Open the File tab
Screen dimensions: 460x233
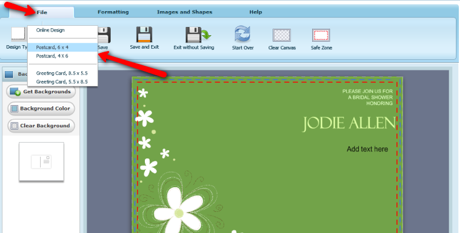[42, 12]
